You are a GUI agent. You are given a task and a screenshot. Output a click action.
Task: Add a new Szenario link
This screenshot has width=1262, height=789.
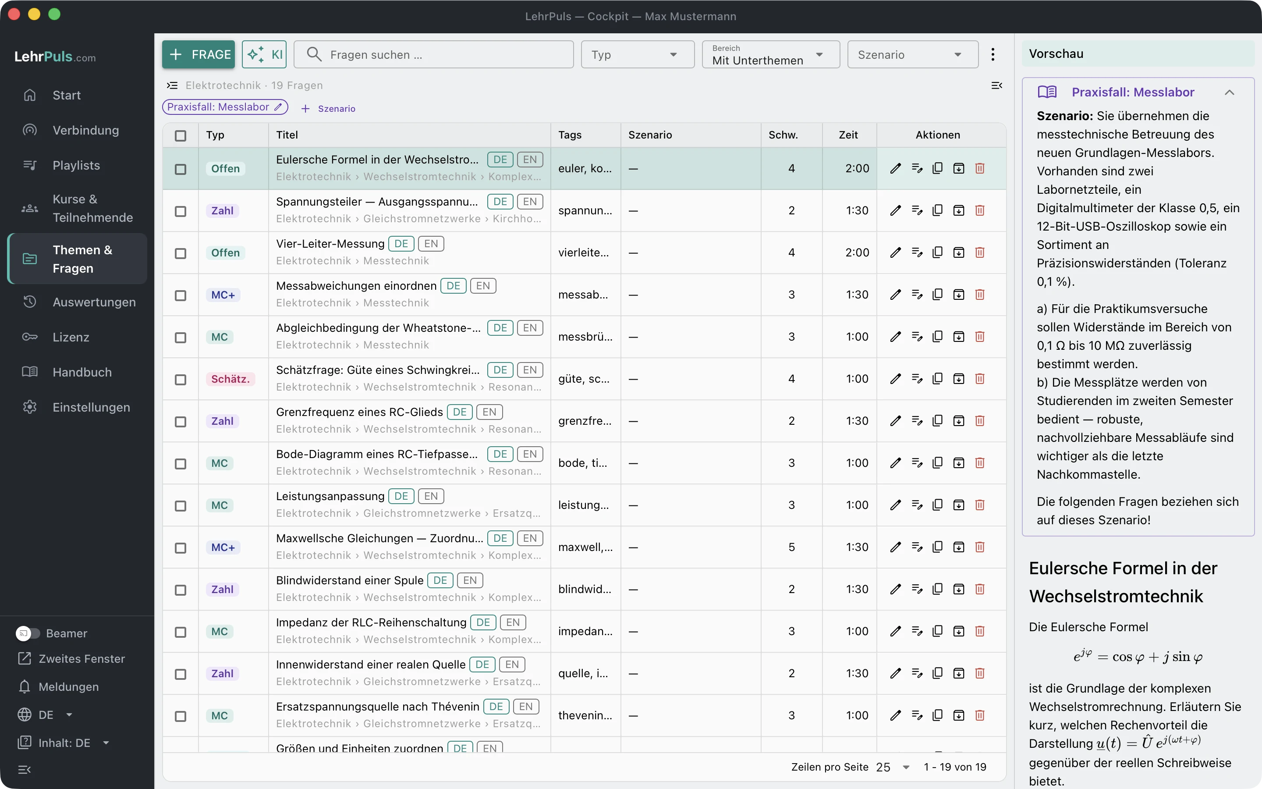[329, 109]
